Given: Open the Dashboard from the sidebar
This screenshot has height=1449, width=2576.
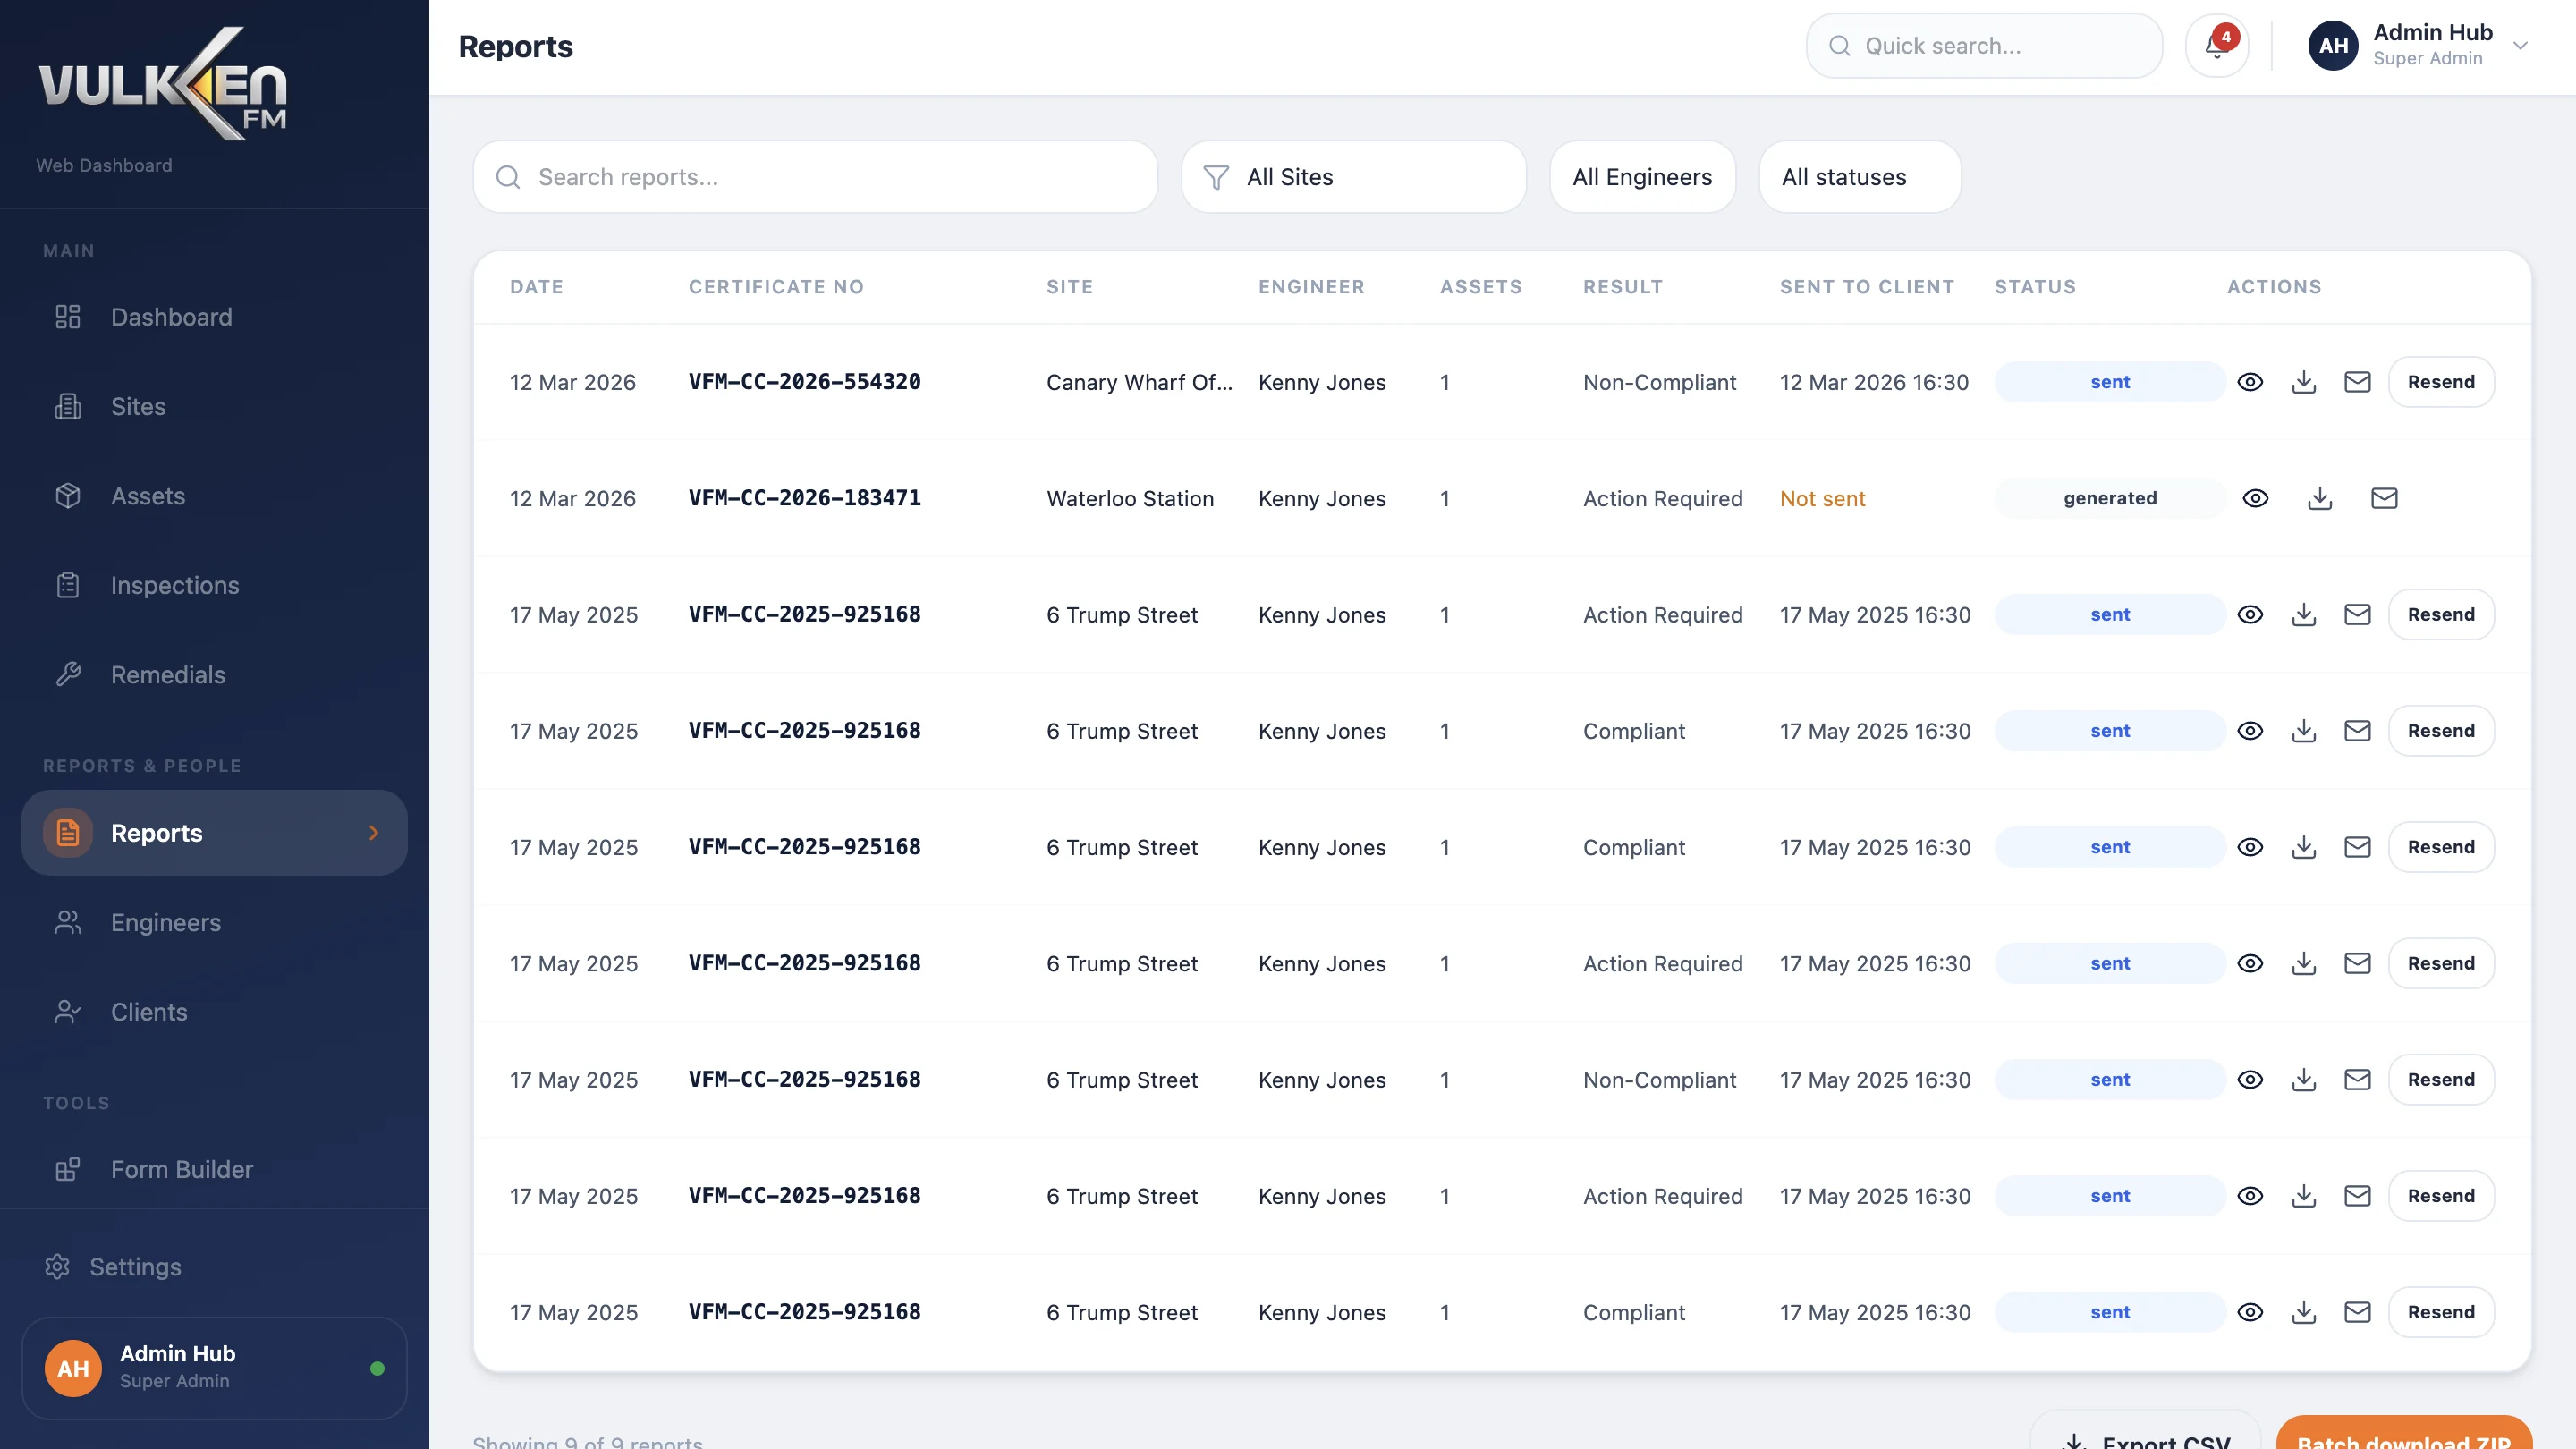Looking at the screenshot, I should coord(171,317).
